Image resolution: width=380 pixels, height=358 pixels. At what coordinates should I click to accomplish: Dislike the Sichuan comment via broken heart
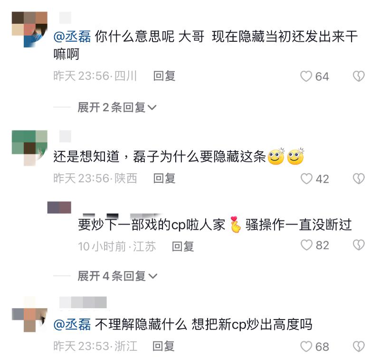(x=359, y=76)
